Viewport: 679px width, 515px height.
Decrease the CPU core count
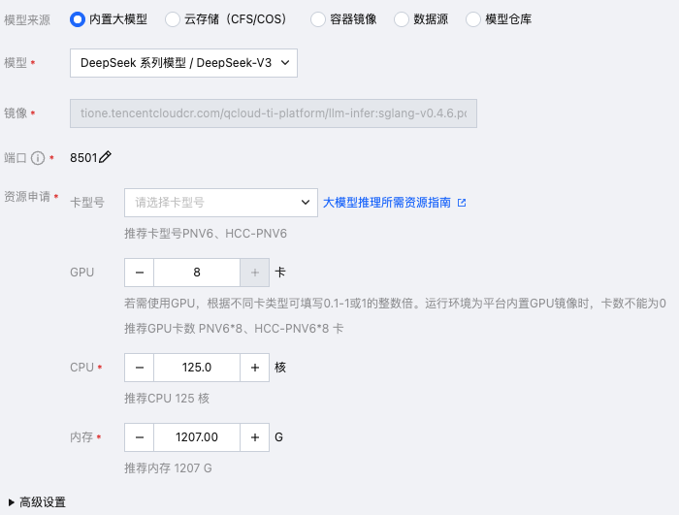click(x=139, y=368)
